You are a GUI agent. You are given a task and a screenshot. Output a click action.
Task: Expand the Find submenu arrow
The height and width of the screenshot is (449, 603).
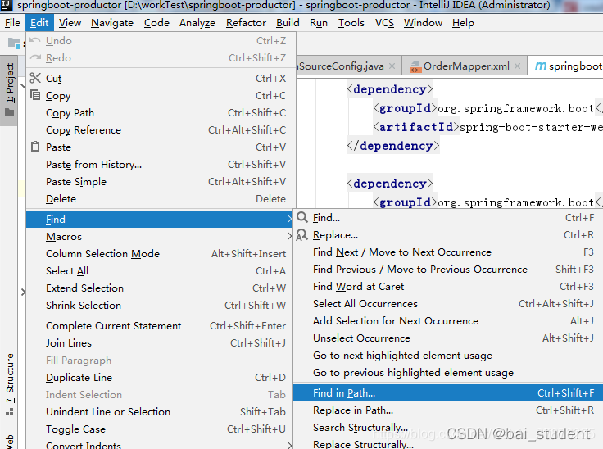coord(289,219)
